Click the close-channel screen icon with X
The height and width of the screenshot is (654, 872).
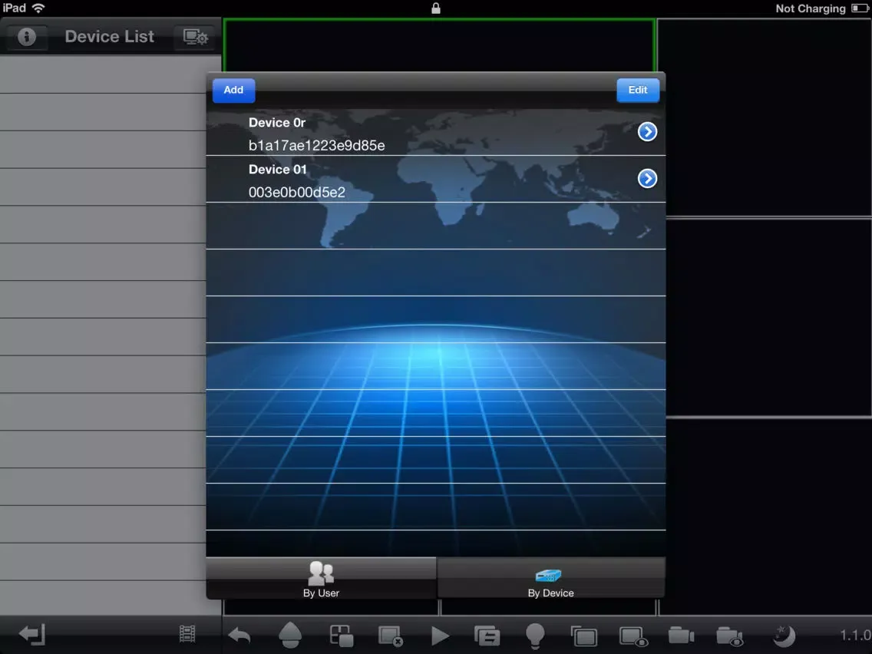pos(391,636)
